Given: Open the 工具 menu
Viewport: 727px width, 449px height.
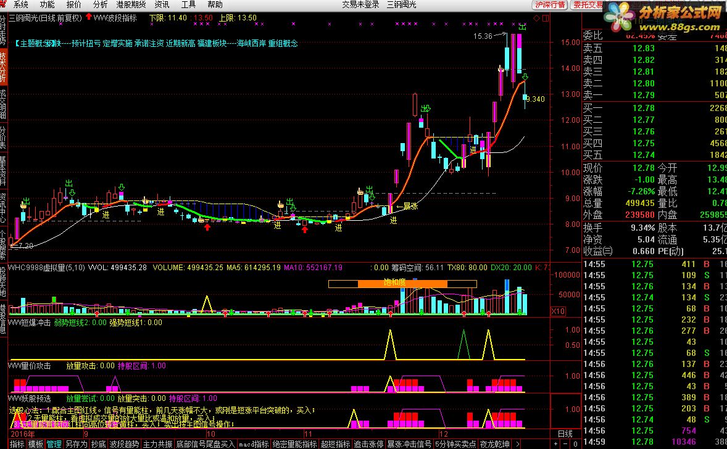Looking at the screenshot, I should click(x=188, y=5).
